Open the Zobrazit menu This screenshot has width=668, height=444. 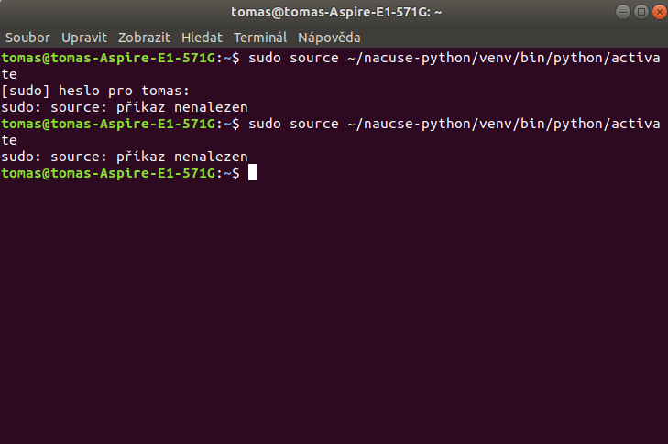click(144, 38)
